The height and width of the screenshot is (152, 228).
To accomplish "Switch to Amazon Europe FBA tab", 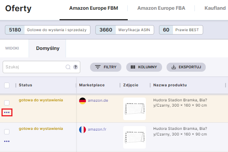I will pos(161,8).
